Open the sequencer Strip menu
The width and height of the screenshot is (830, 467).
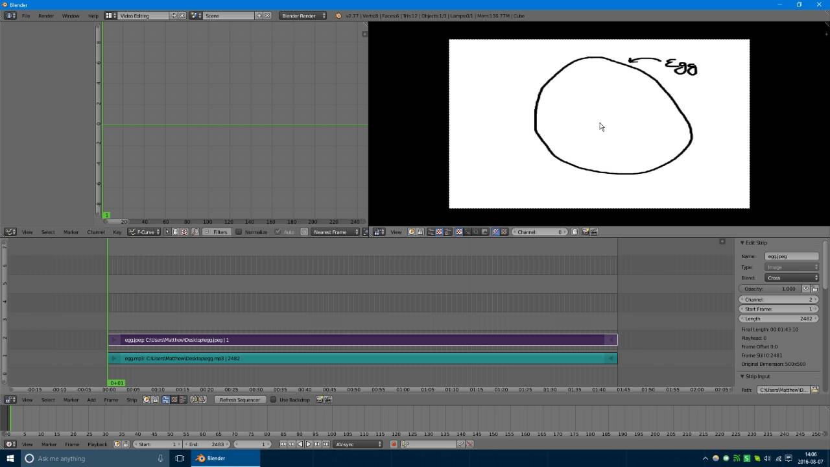click(x=132, y=400)
